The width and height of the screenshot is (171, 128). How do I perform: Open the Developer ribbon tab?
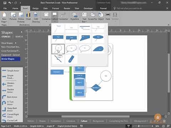click(88, 8)
